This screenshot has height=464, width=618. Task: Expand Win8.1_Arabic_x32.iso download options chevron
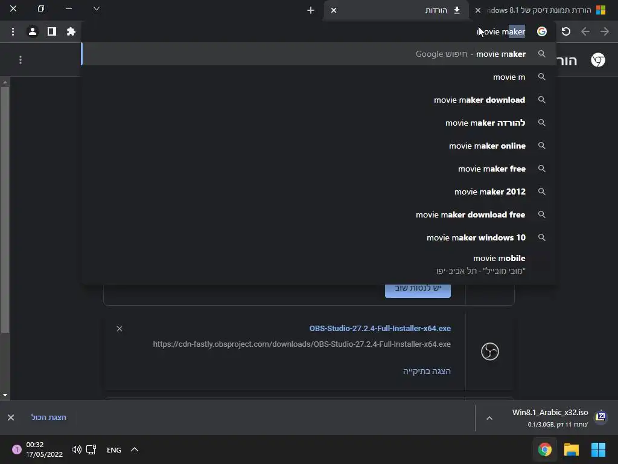[x=489, y=418]
